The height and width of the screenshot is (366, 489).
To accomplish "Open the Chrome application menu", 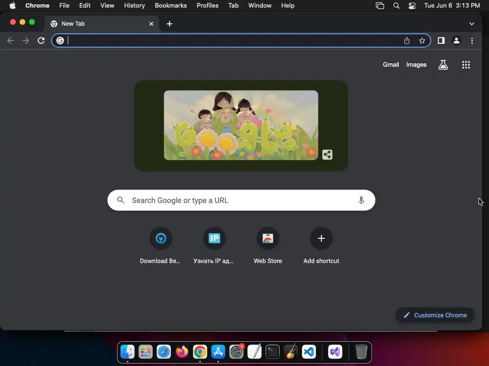I will tap(37, 6).
